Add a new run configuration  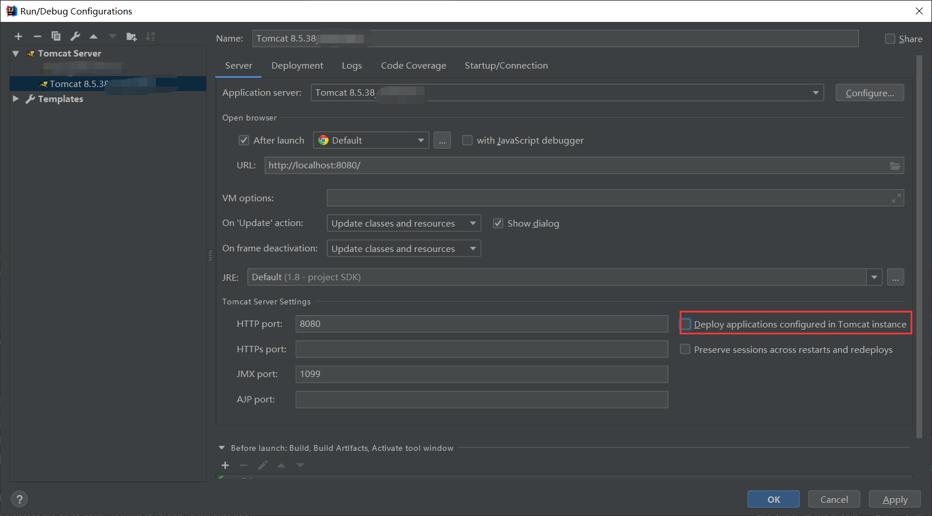click(18, 36)
